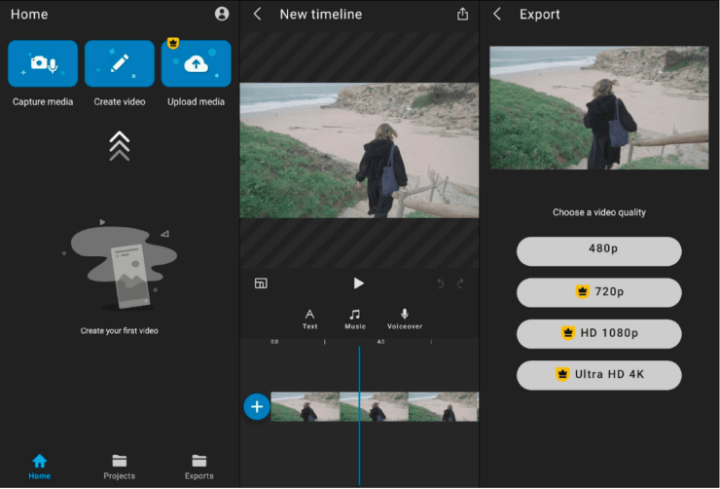Record a Voiceover
This screenshot has width=720, height=489.
coord(405,319)
